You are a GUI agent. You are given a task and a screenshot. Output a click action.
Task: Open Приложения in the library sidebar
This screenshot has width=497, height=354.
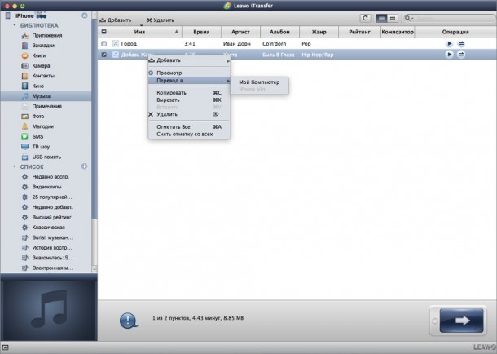47,35
